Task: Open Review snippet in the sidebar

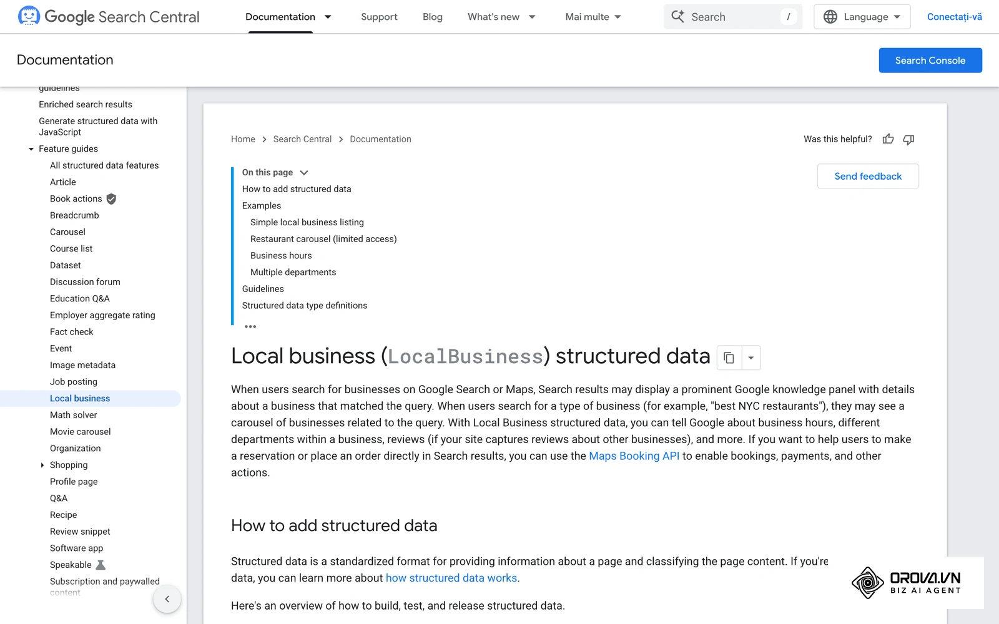Action: pyautogui.click(x=80, y=532)
